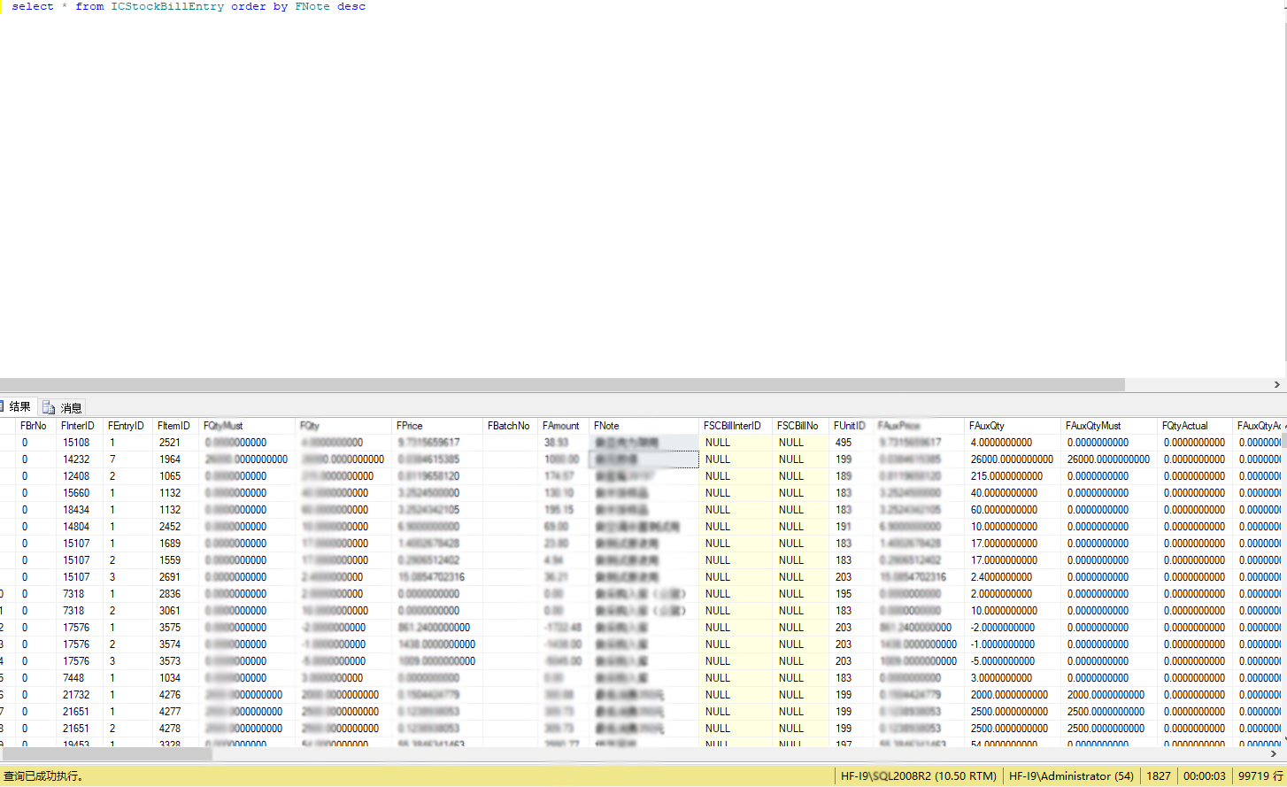
Task: Select the FInterID column header
Action: [78, 426]
